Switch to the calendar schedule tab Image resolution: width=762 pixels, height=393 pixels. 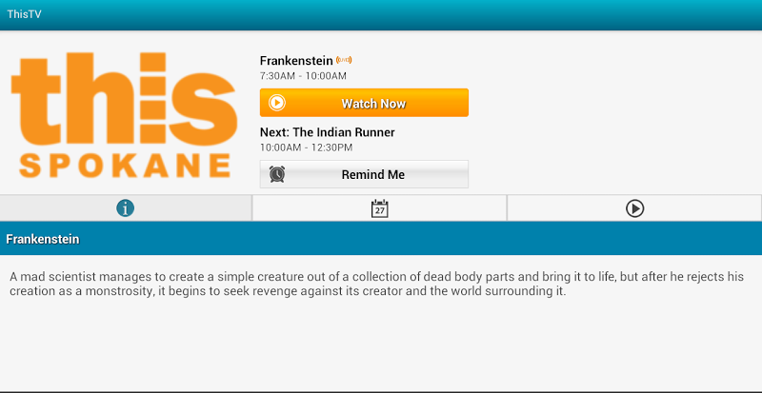(379, 208)
